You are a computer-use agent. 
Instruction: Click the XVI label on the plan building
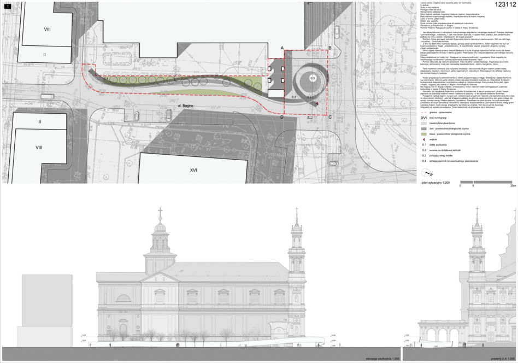[193, 170]
